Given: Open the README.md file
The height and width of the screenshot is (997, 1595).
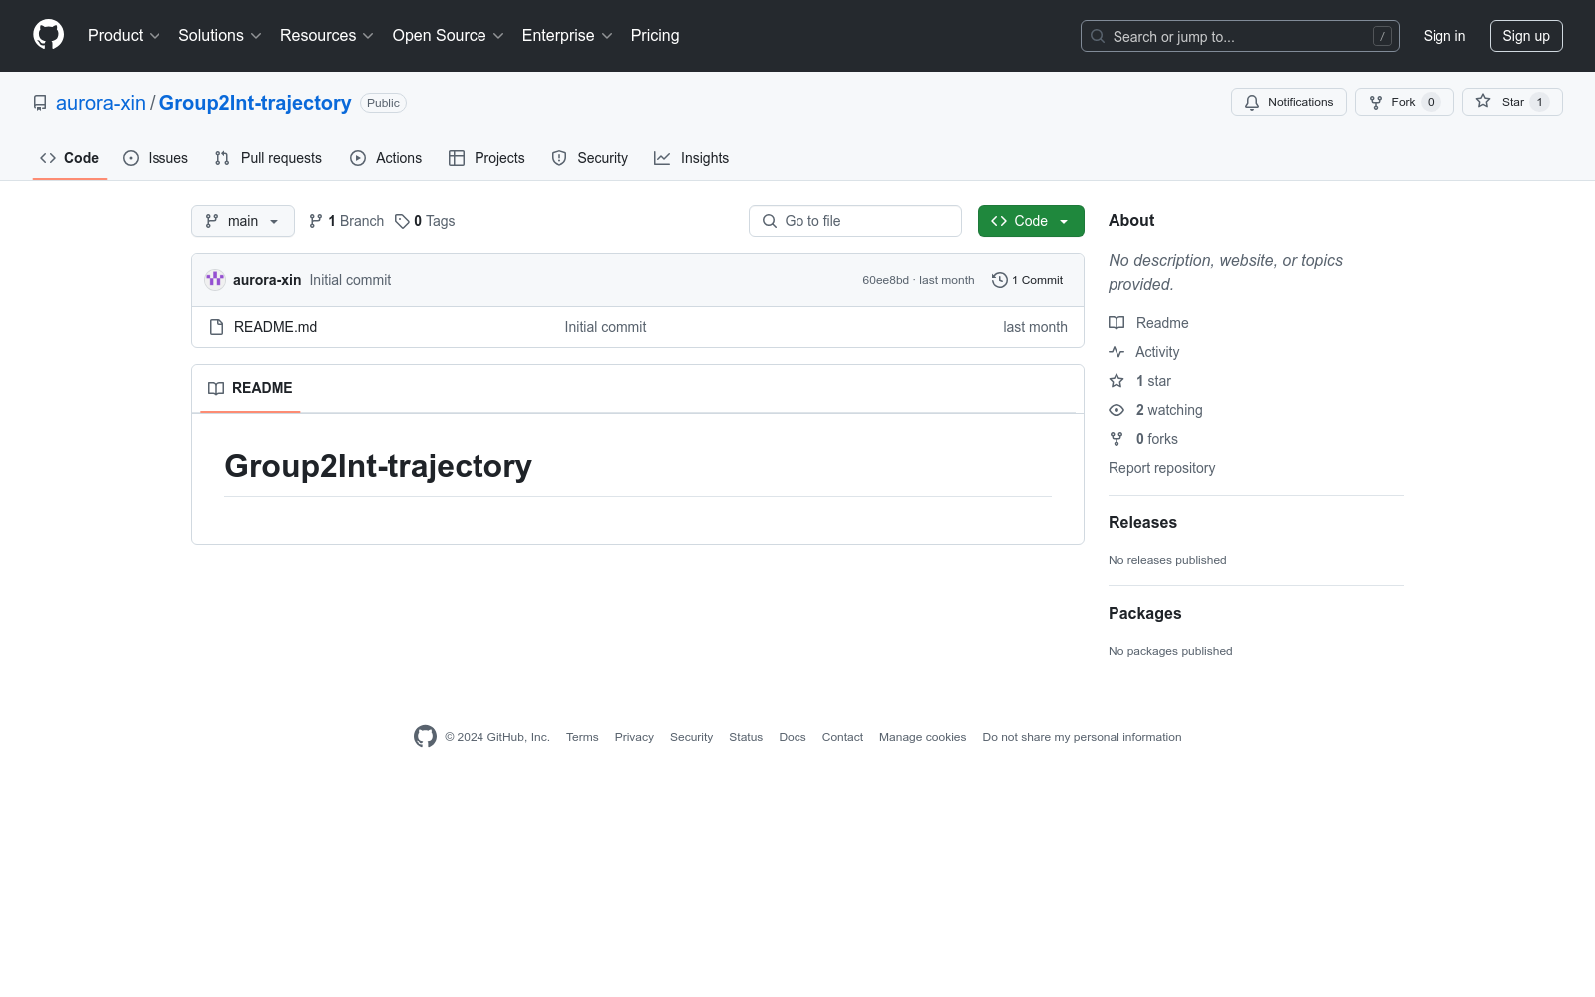Looking at the screenshot, I should [x=275, y=327].
